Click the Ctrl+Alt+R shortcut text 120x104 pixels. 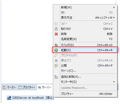pos(105,50)
